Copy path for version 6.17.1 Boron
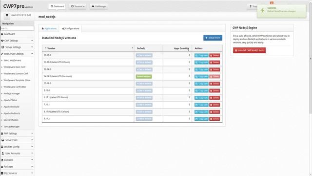The height and width of the screenshot is (176, 312). pyautogui.click(x=201, y=98)
